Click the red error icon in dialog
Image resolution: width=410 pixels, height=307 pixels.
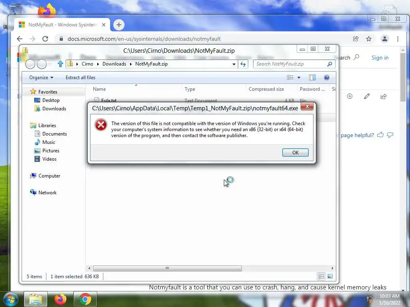[100, 125]
